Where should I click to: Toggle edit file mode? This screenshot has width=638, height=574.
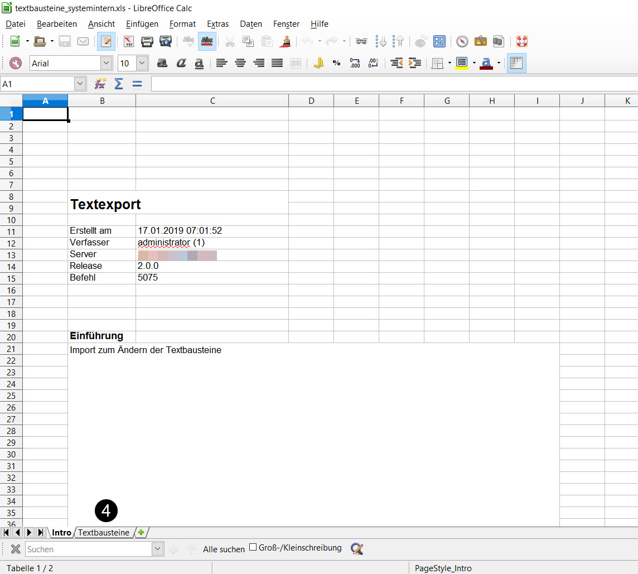click(106, 41)
